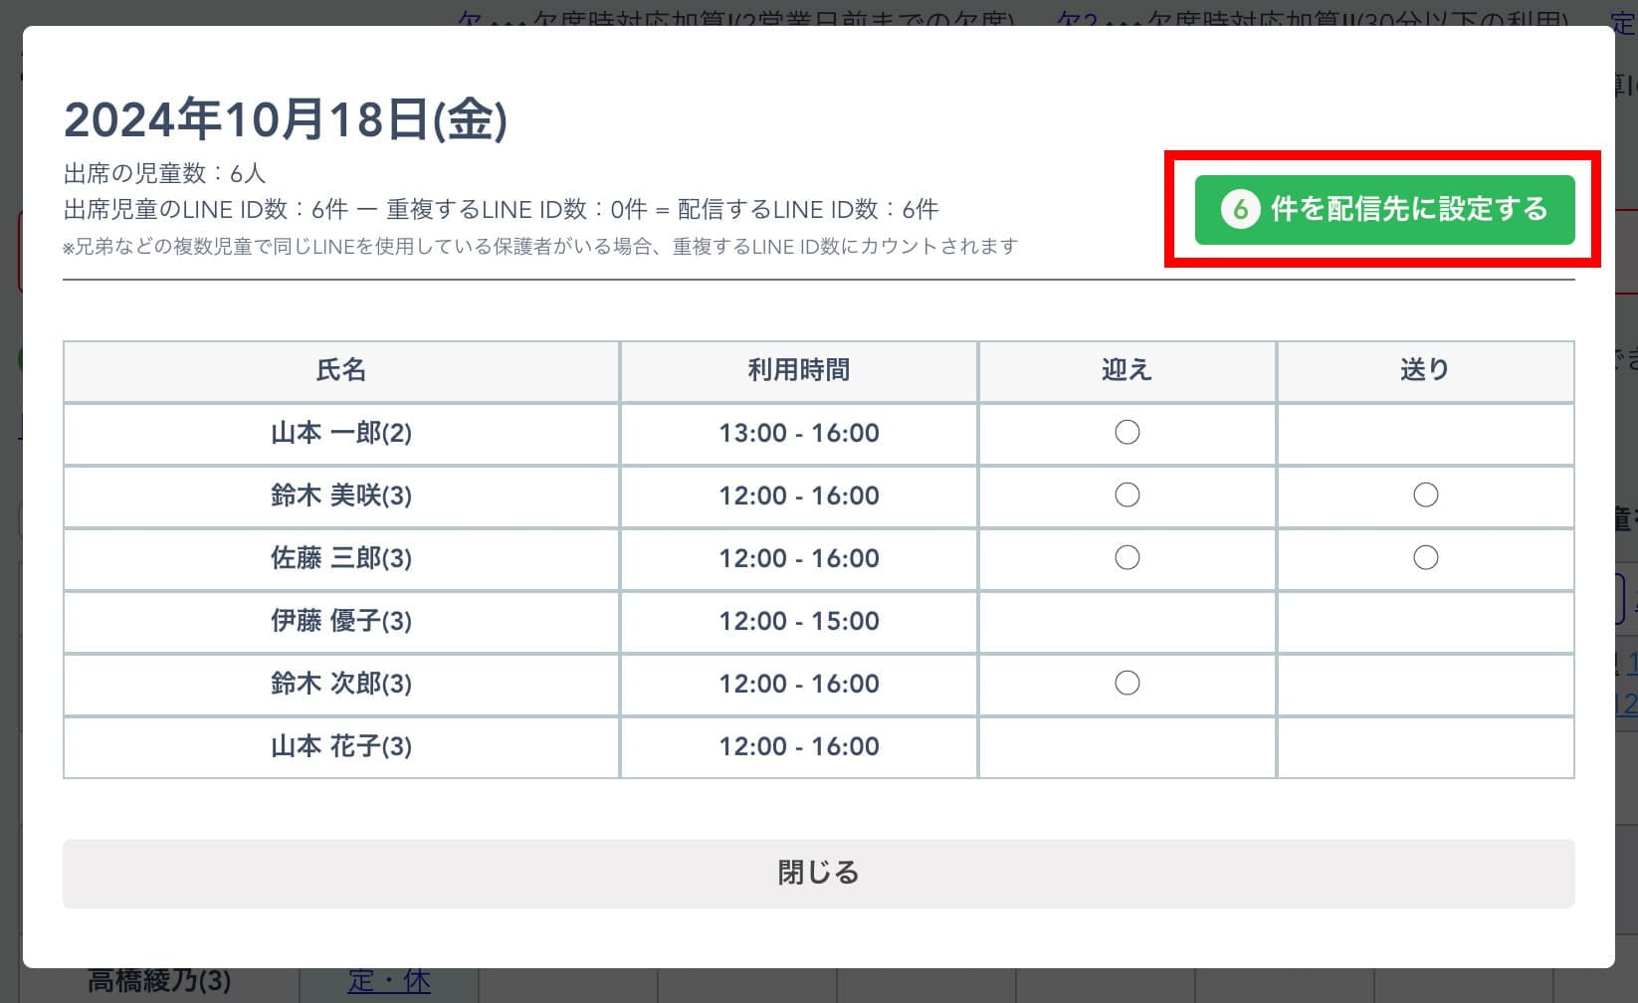Click 迎え circle for 鈴木 次郎

pyautogui.click(x=1126, y=684)
